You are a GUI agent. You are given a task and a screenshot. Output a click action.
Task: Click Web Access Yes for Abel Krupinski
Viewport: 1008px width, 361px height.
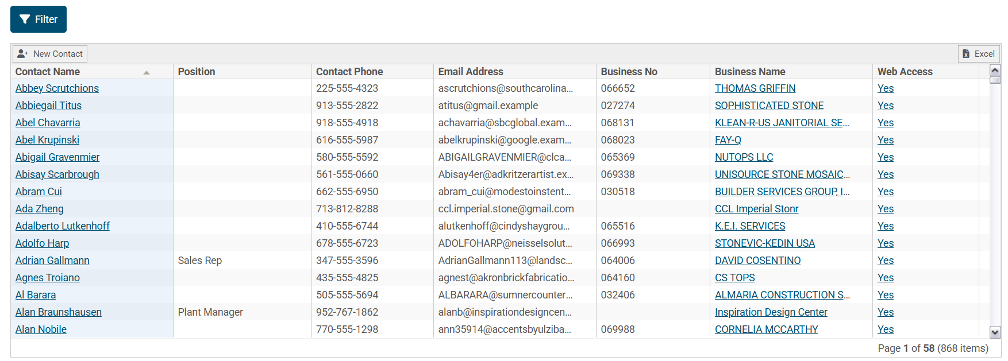coord(886,140)
